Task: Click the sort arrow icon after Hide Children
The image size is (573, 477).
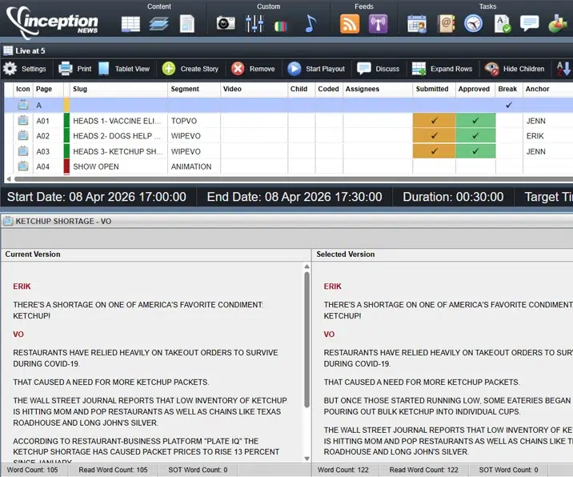Action: pyautogui.click(x=563, y=69)
